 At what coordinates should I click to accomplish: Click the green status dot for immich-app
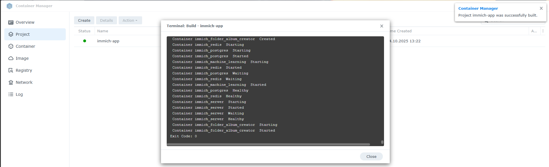[85, 41]
